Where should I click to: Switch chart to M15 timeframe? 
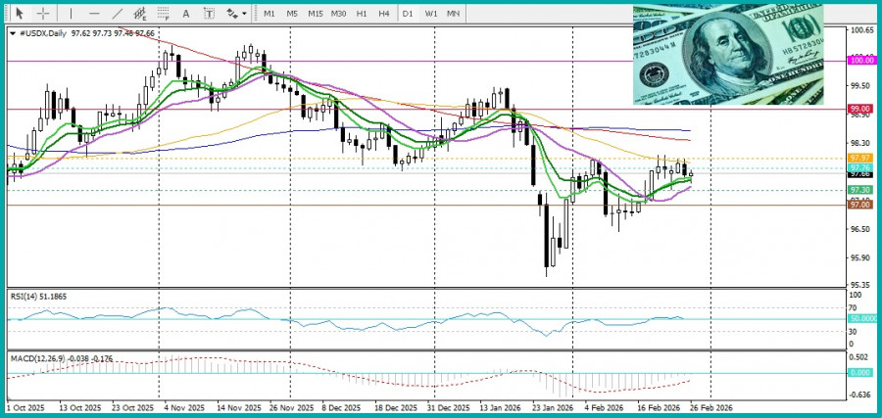[315, 14]
